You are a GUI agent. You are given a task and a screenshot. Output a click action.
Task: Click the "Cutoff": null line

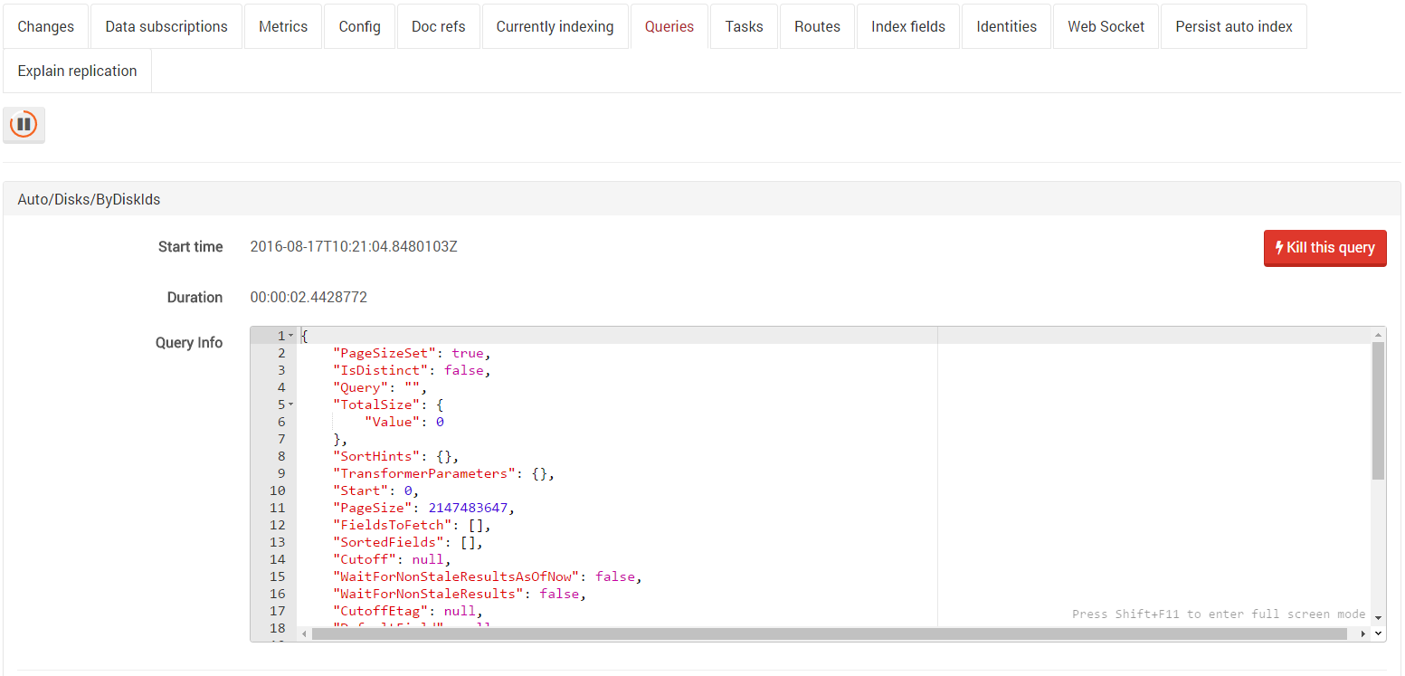coord(393,559)
